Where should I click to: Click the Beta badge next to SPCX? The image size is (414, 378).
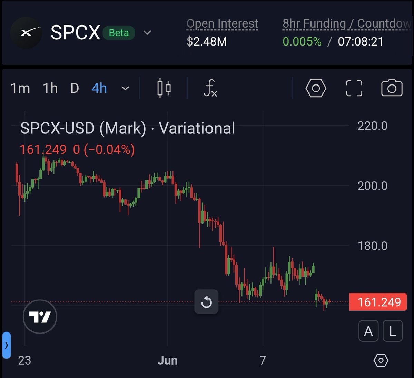pyautogui.click(x=119, y=33)
